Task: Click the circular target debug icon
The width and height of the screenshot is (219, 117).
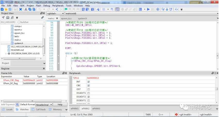Action: (158, 9)
